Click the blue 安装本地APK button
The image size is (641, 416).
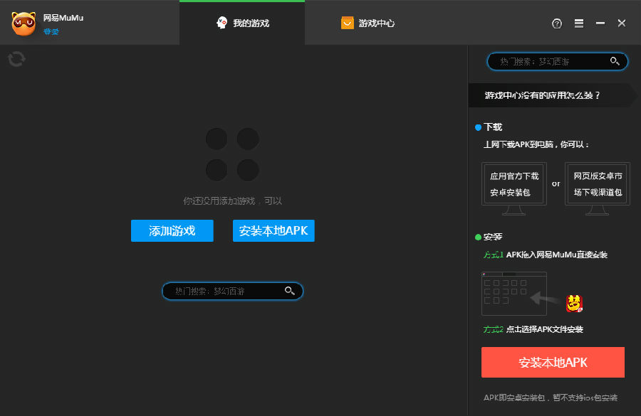pos(273,230)
